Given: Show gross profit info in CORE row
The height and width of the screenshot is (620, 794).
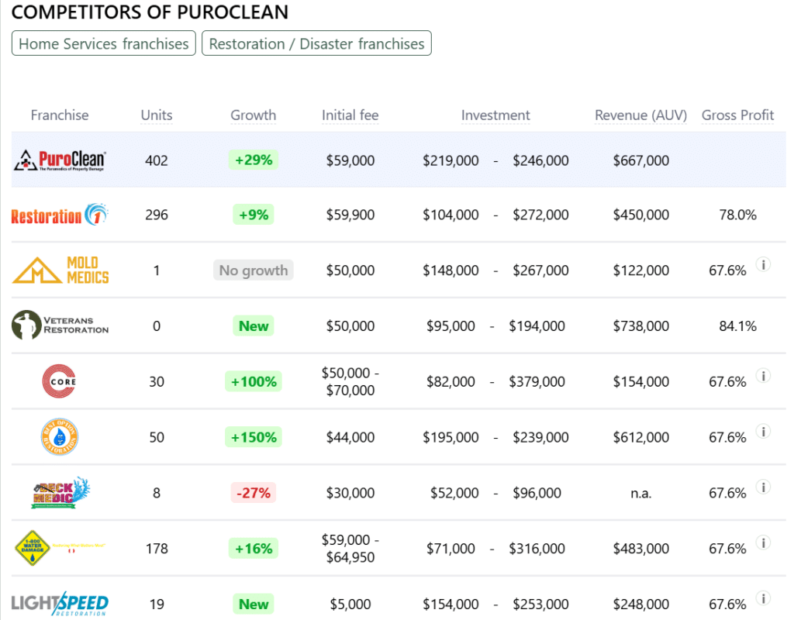Looking at the screenshot, I should click(x=763, y=376).
